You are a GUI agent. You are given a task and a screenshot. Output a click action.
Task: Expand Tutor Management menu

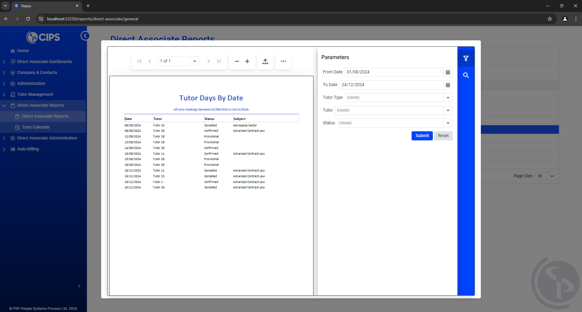coord(4,94)
